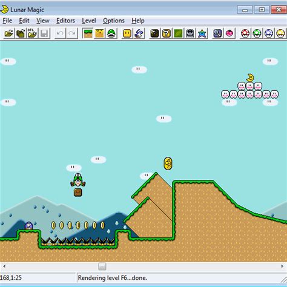Click the green square toolbar icon
The width and height of the screenshot is (287, 287).
pos(178,33)
